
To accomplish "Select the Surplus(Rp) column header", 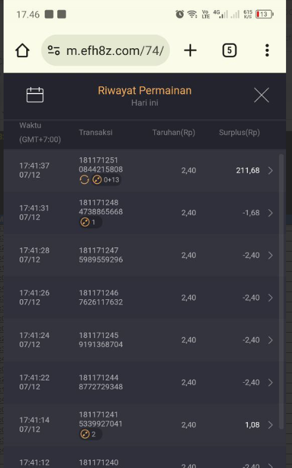I will 239,132.
